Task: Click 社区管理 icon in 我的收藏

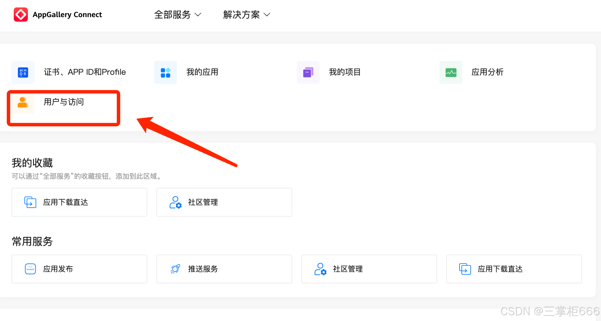Action: coord(175,202)
